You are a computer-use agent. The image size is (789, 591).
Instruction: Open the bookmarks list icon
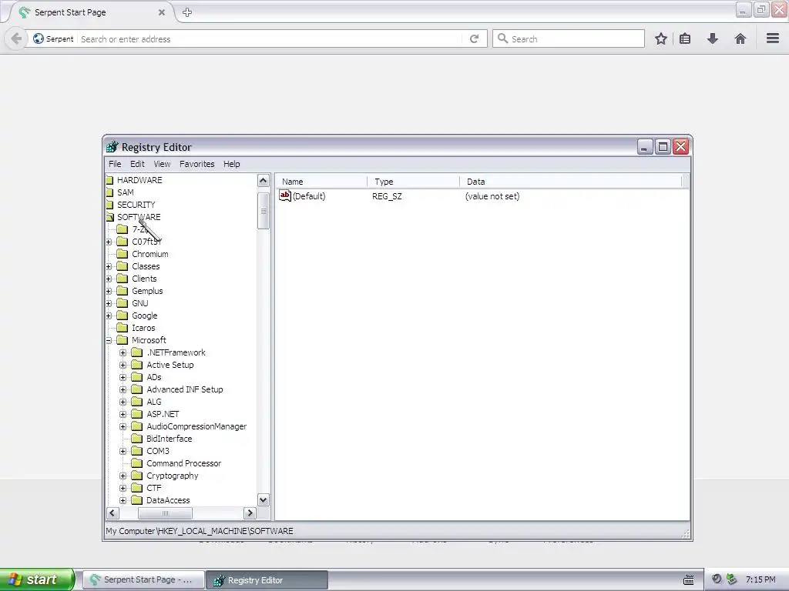pyautogui.click(x=685, y=38)
